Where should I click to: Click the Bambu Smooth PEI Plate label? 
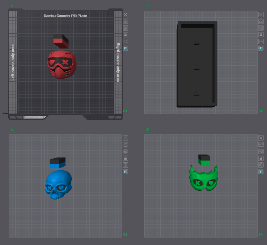click(x=65, y=16)
